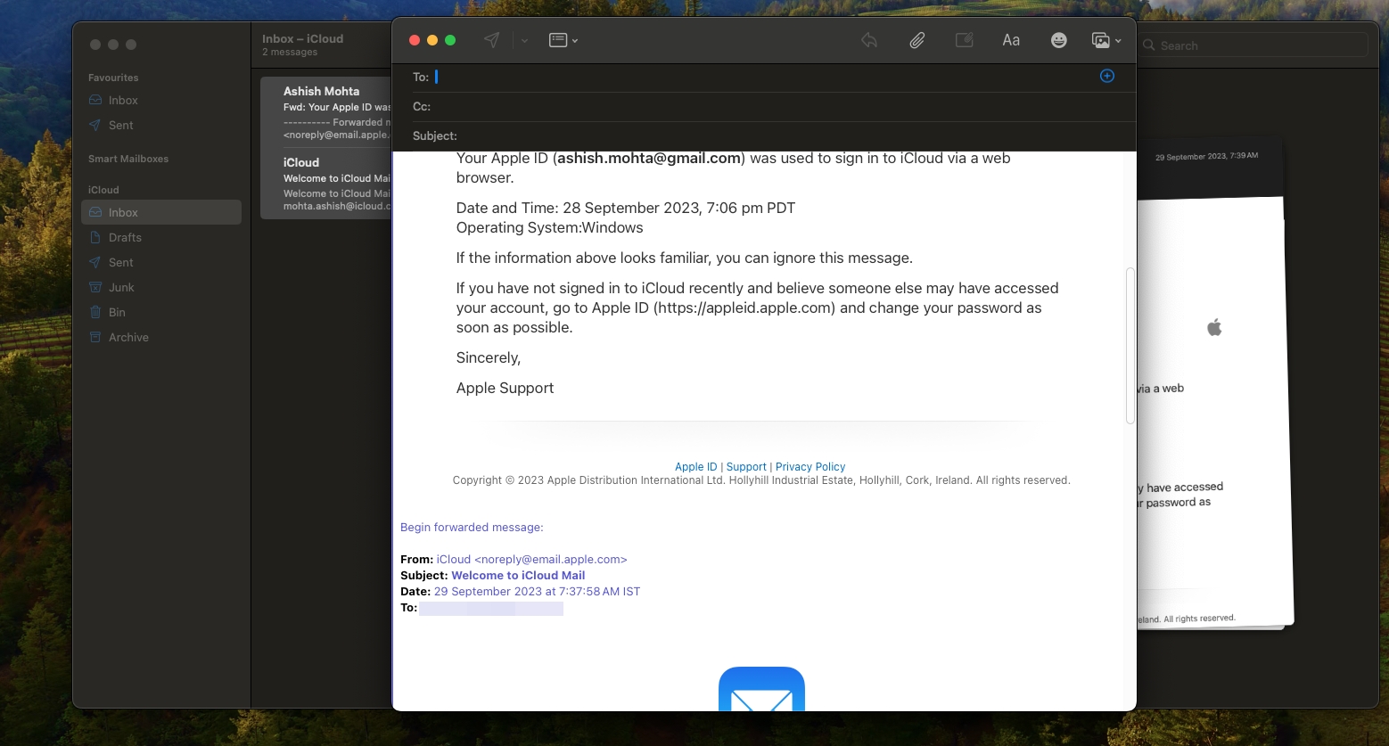Attach a file with the paperclip icon
This screenshot has width=1389, height=746.
click(x=916, y=39)
